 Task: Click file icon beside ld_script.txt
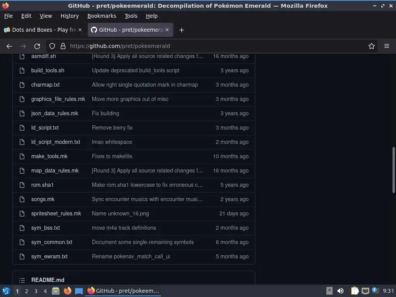[x=22, y=128]
